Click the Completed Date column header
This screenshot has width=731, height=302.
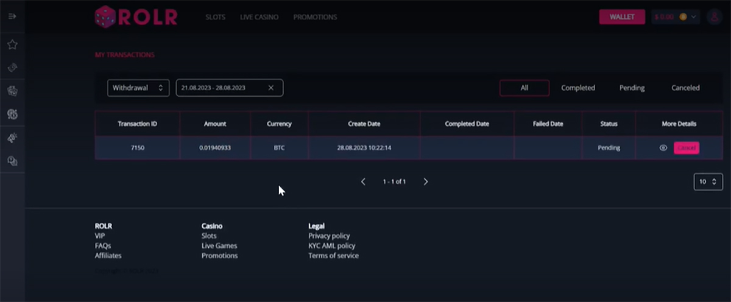pyautogui.click(x=467, y=124)
